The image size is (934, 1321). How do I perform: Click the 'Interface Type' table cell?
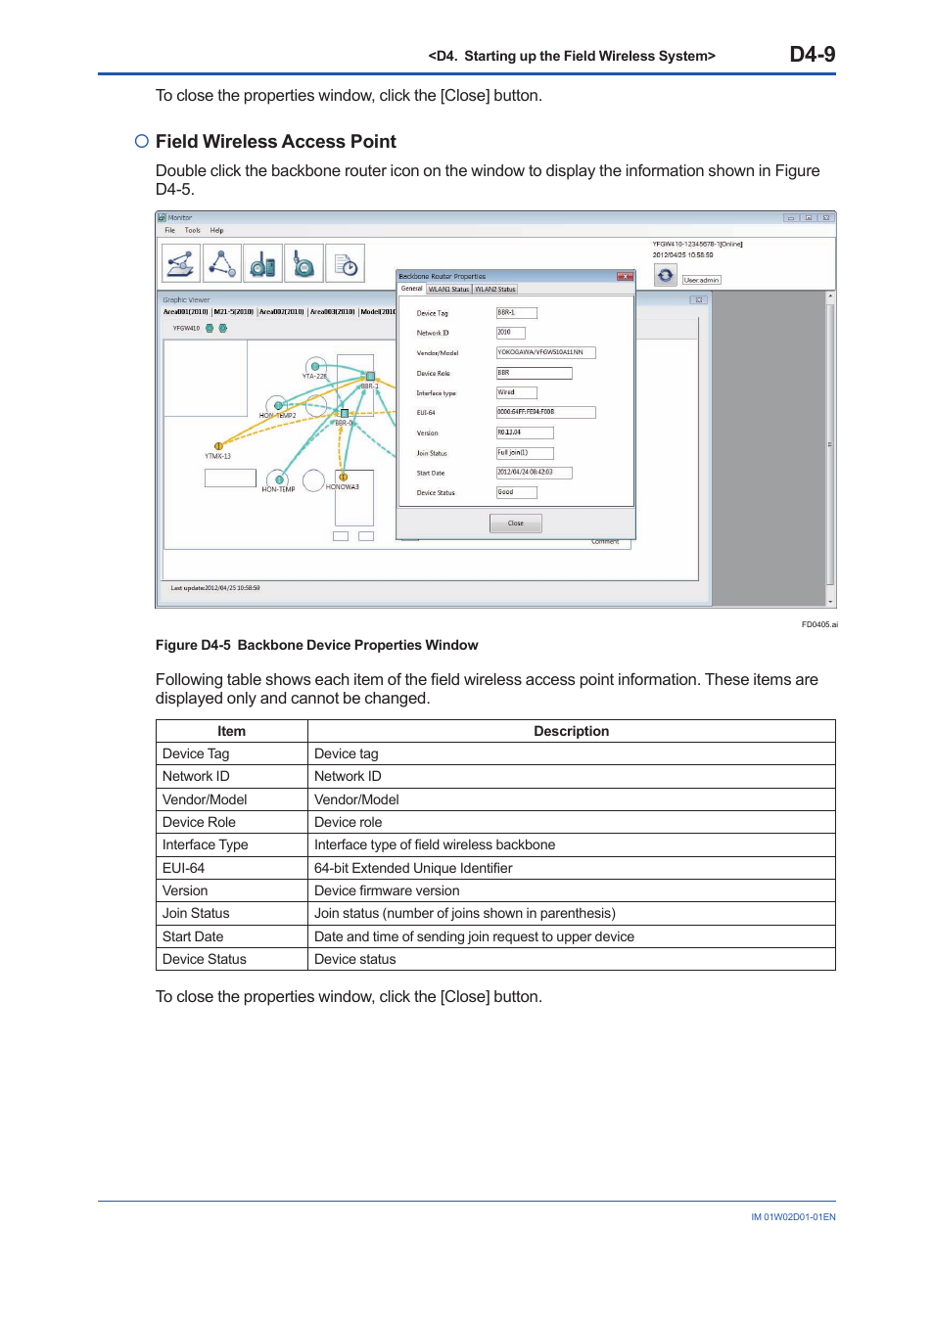click(x=232, y=844)
